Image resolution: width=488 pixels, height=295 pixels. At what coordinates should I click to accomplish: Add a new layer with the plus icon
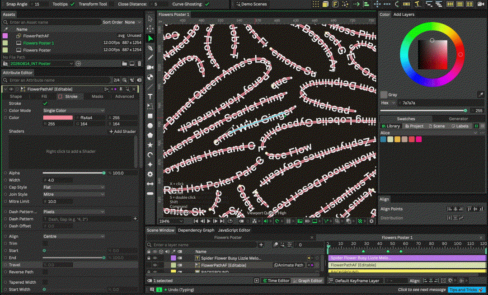pyautogui.click(x=261, y=245)
